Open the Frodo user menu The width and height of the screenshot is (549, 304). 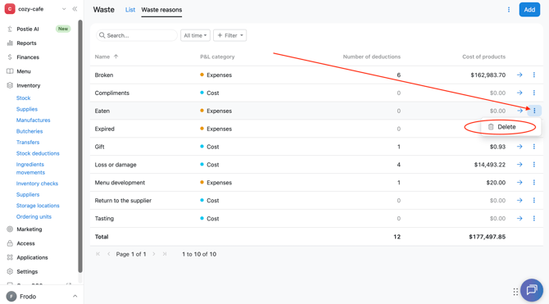coord(42,297)
